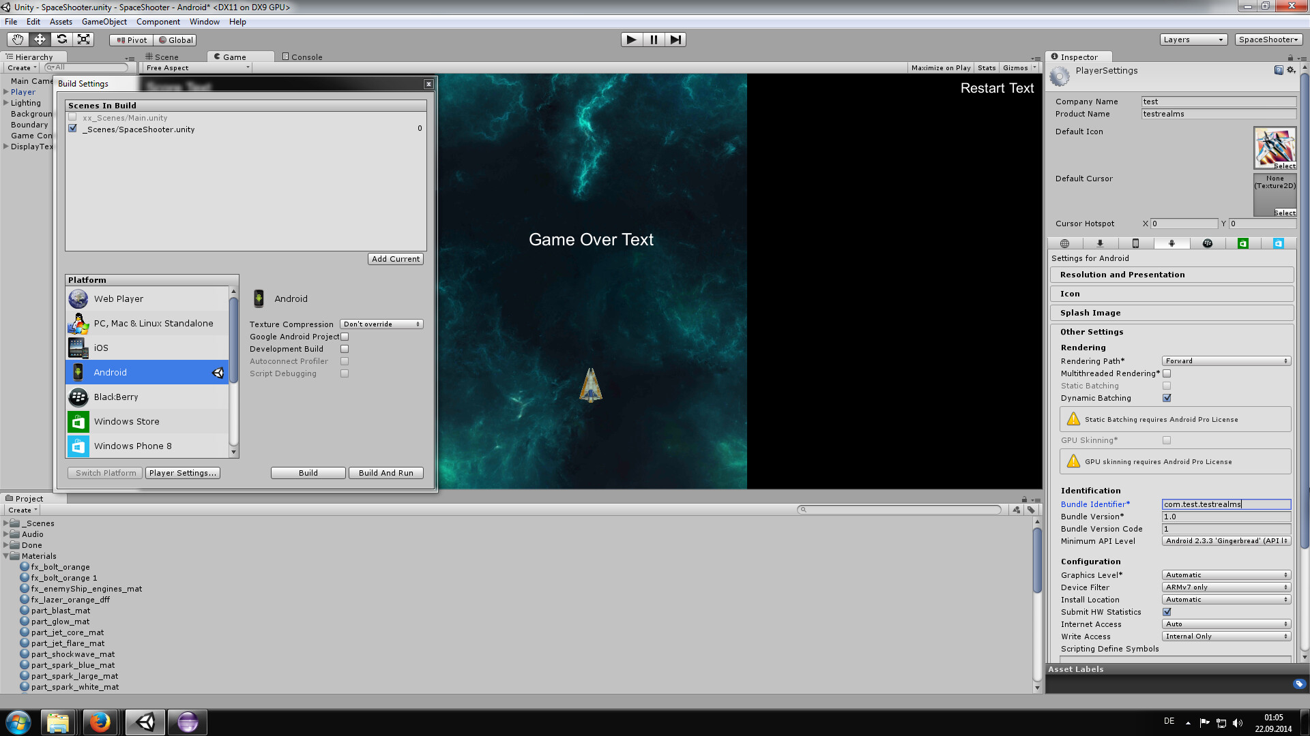This screenshot has width=1310, height=736.
Task: Click the Build And Run button
Action: [385, 472]
